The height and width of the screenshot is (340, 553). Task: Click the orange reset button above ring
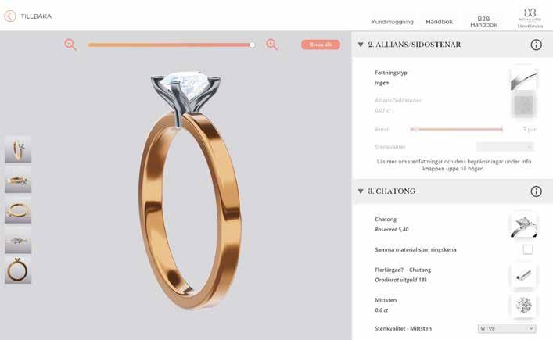click(321, 45)
